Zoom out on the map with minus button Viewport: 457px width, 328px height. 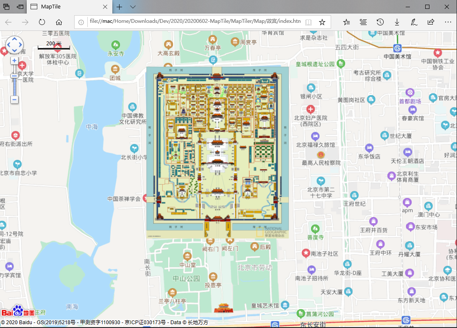coord(14,99)
